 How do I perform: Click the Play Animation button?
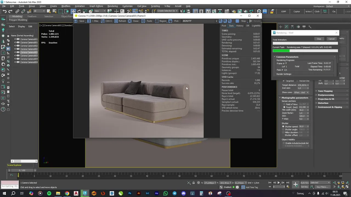click(279, 183)
